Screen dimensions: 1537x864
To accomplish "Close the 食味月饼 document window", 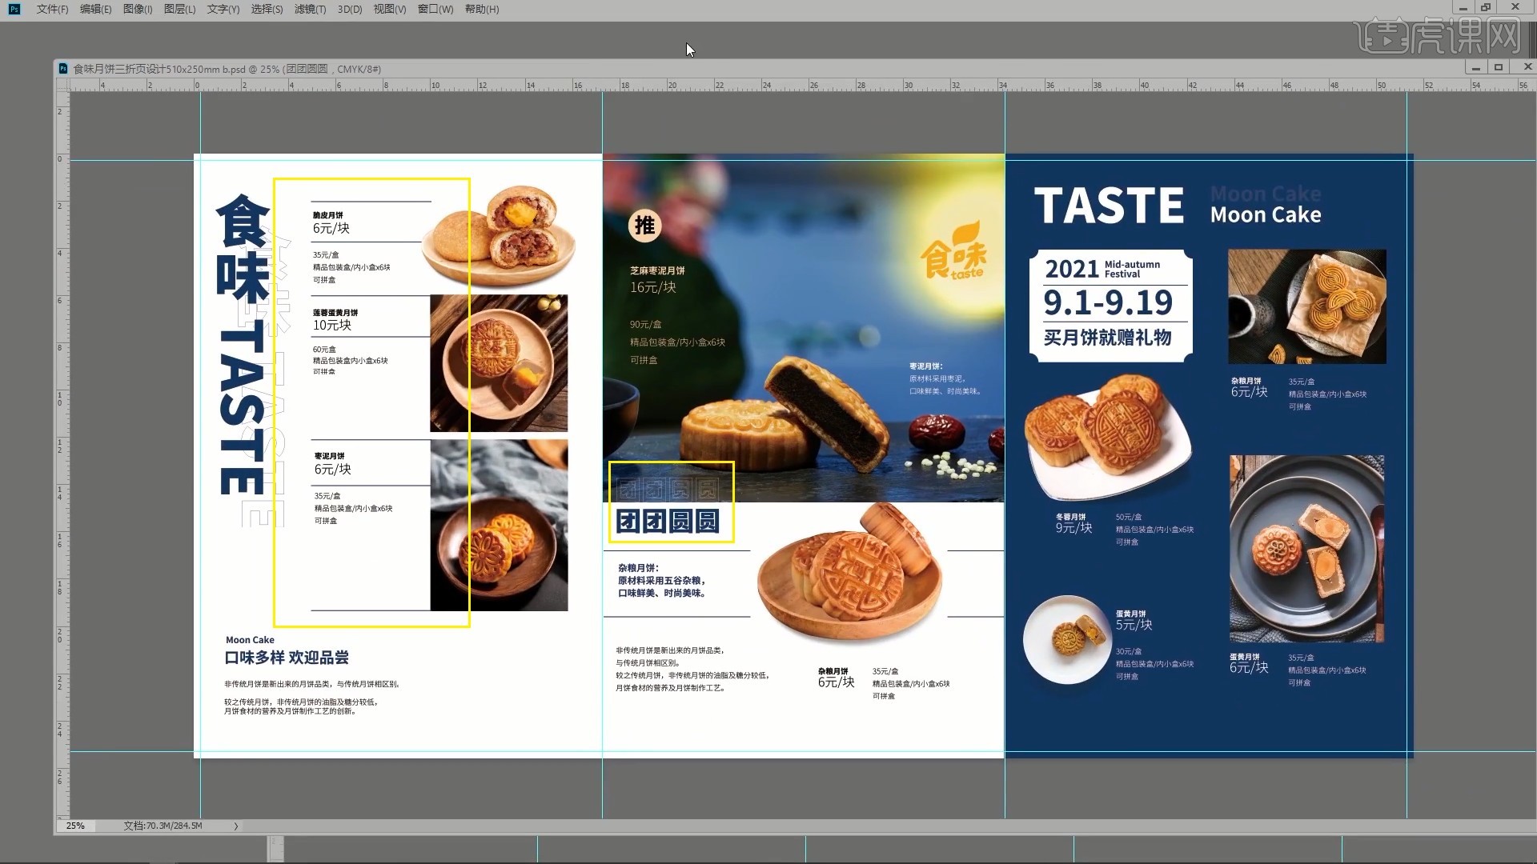I will [x=1527, y=67].
